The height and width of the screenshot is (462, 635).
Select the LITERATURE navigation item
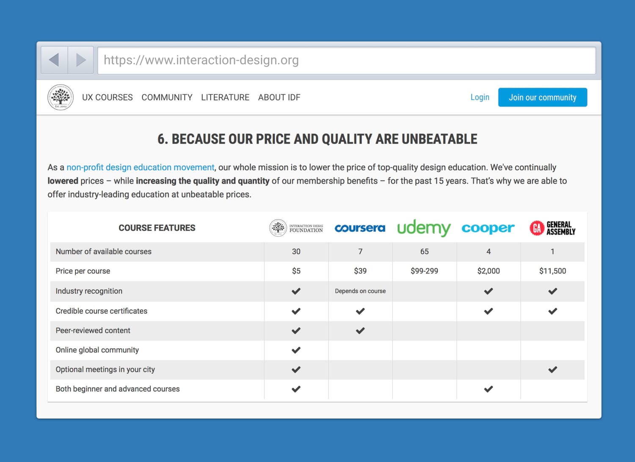pos(225,97)
